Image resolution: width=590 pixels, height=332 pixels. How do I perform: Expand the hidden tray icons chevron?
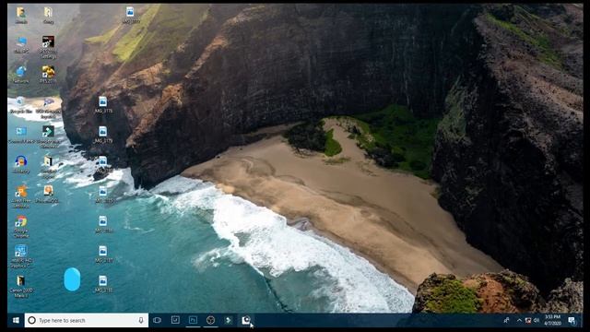[x=519, y=320]
